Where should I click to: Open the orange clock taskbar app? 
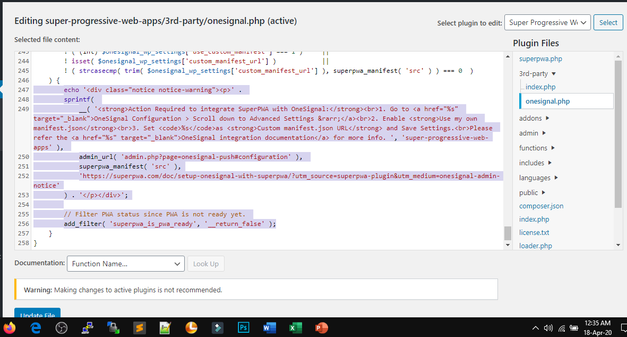tap(192, 328)
